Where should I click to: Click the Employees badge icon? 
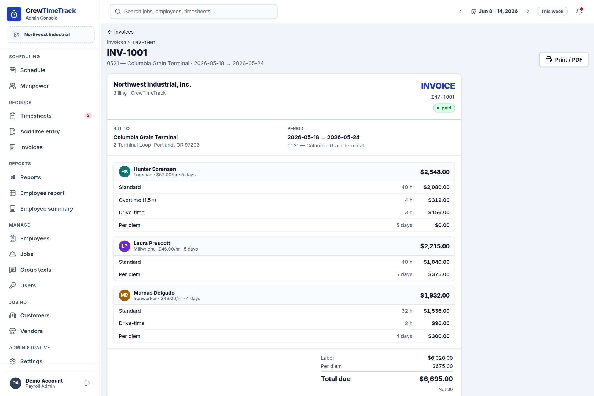point(13,238)
